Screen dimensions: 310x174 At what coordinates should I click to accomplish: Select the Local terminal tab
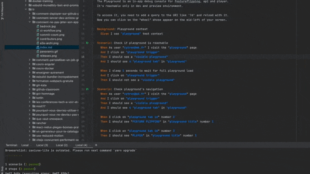pos(25,145)
